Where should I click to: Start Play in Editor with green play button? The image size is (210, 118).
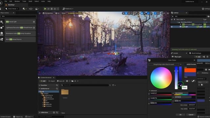pyautogui.click(x=45, y=9)
